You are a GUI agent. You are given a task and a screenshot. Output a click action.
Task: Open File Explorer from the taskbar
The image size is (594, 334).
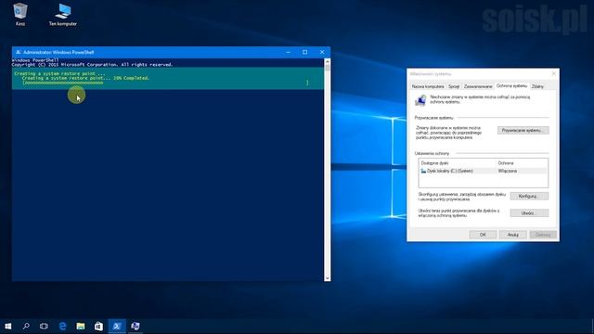81,326
